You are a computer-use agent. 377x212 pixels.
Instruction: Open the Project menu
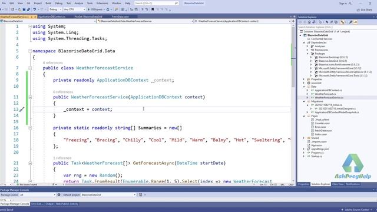38,4
